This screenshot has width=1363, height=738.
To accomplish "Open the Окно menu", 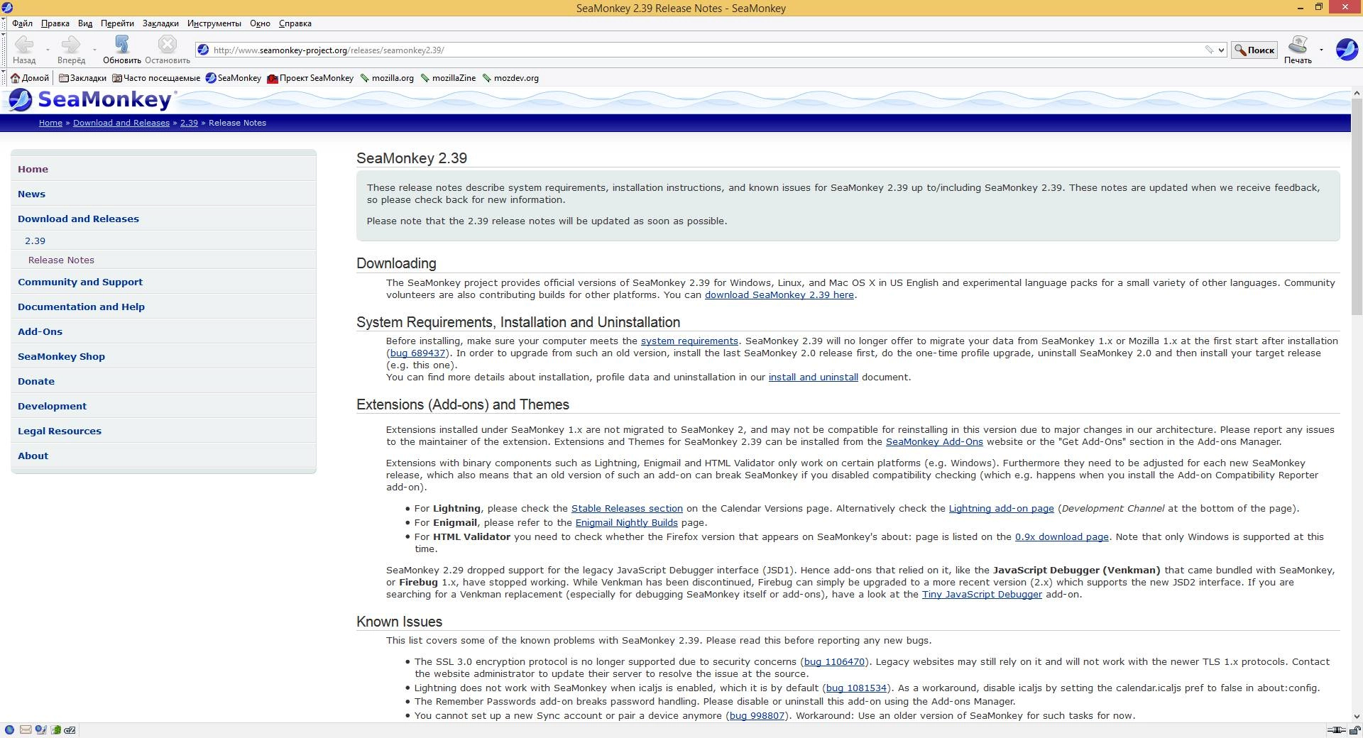I will pyautogui.click(x=260, y=23).
